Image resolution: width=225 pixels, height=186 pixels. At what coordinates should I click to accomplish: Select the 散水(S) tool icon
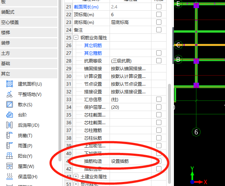point(10,104)
